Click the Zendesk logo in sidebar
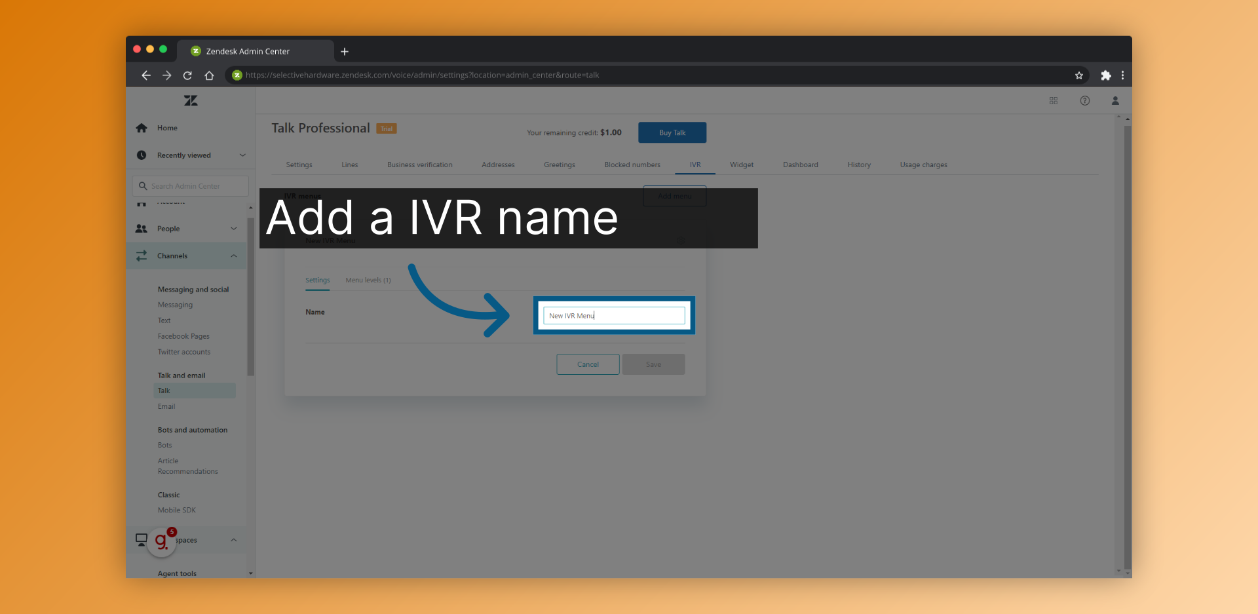The image size is (1258, 614). click(191, 100)
